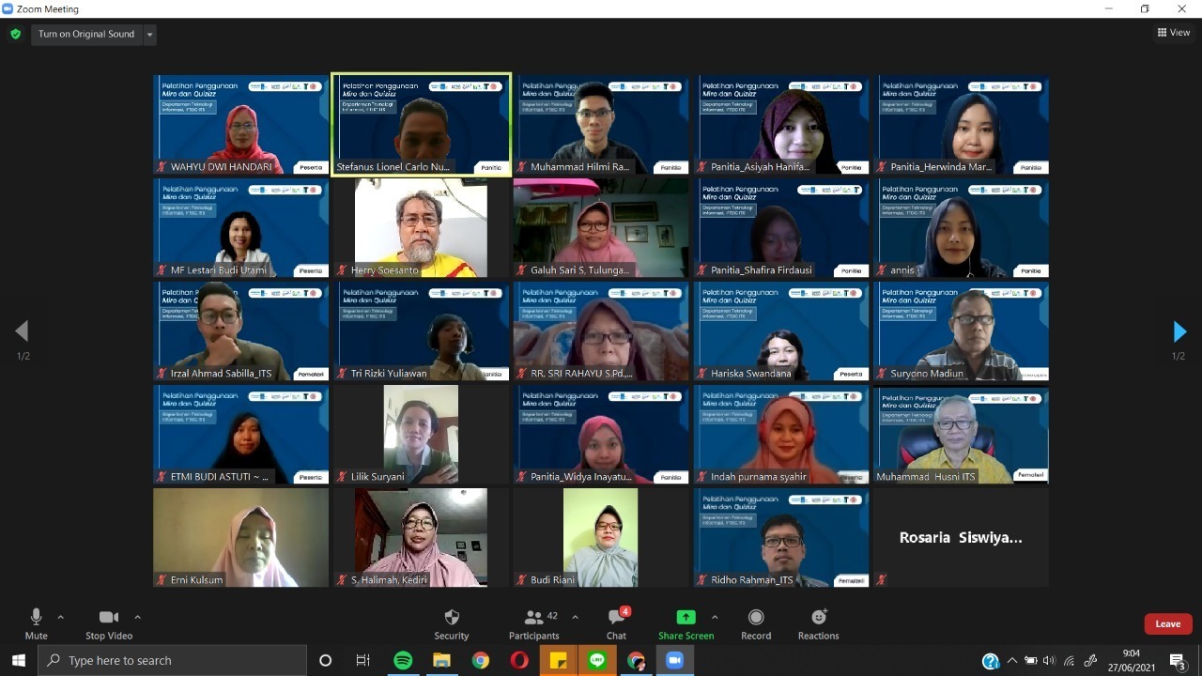Expand Share Screen options arrow
The width and height of the screenshot is (1202, 676).
point(715,617)
